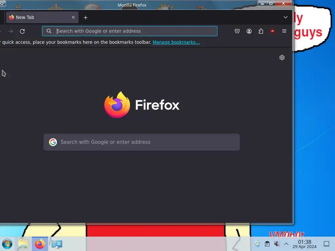The image size is (335, 251).
Task: Focus the URL bar address field
Action: pyautogui.click(x=130, y=31)
